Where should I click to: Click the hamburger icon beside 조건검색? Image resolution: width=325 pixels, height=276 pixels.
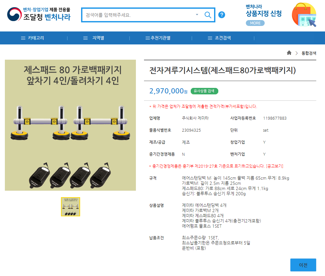click(x=210, y=38)
